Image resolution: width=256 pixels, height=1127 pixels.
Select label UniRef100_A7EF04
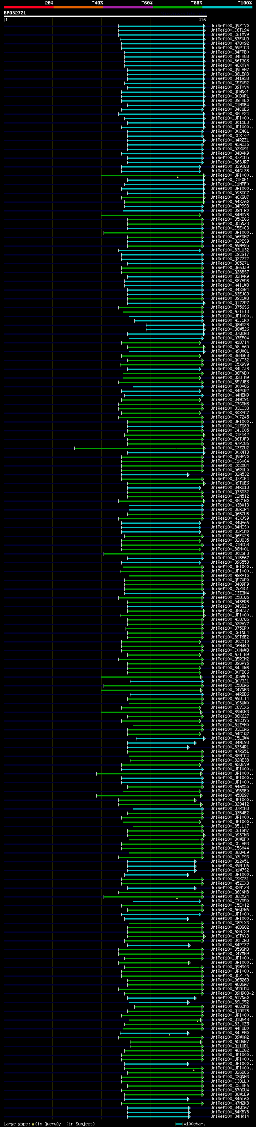coord(229,338)
